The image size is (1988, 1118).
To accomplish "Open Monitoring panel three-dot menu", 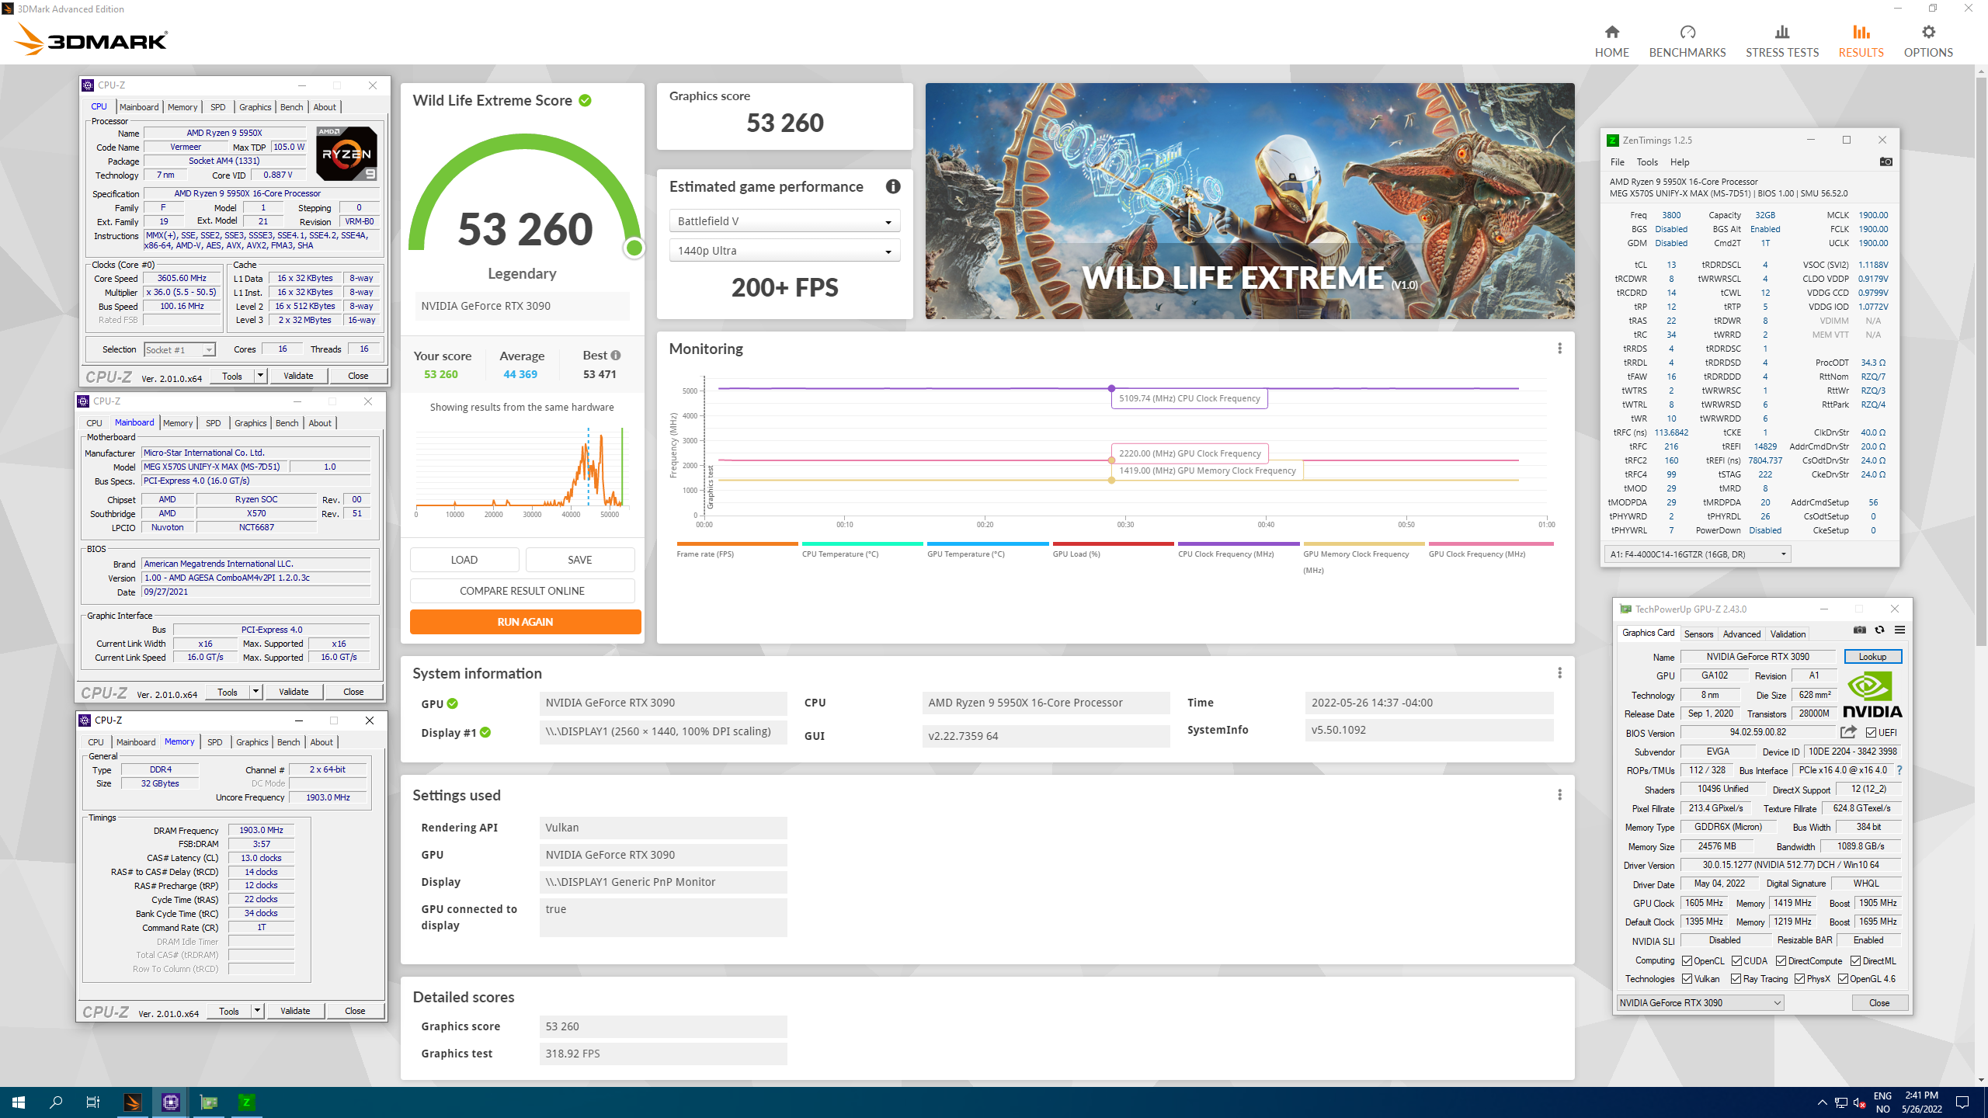I will pyautogui.click(x=1559, y=349).
